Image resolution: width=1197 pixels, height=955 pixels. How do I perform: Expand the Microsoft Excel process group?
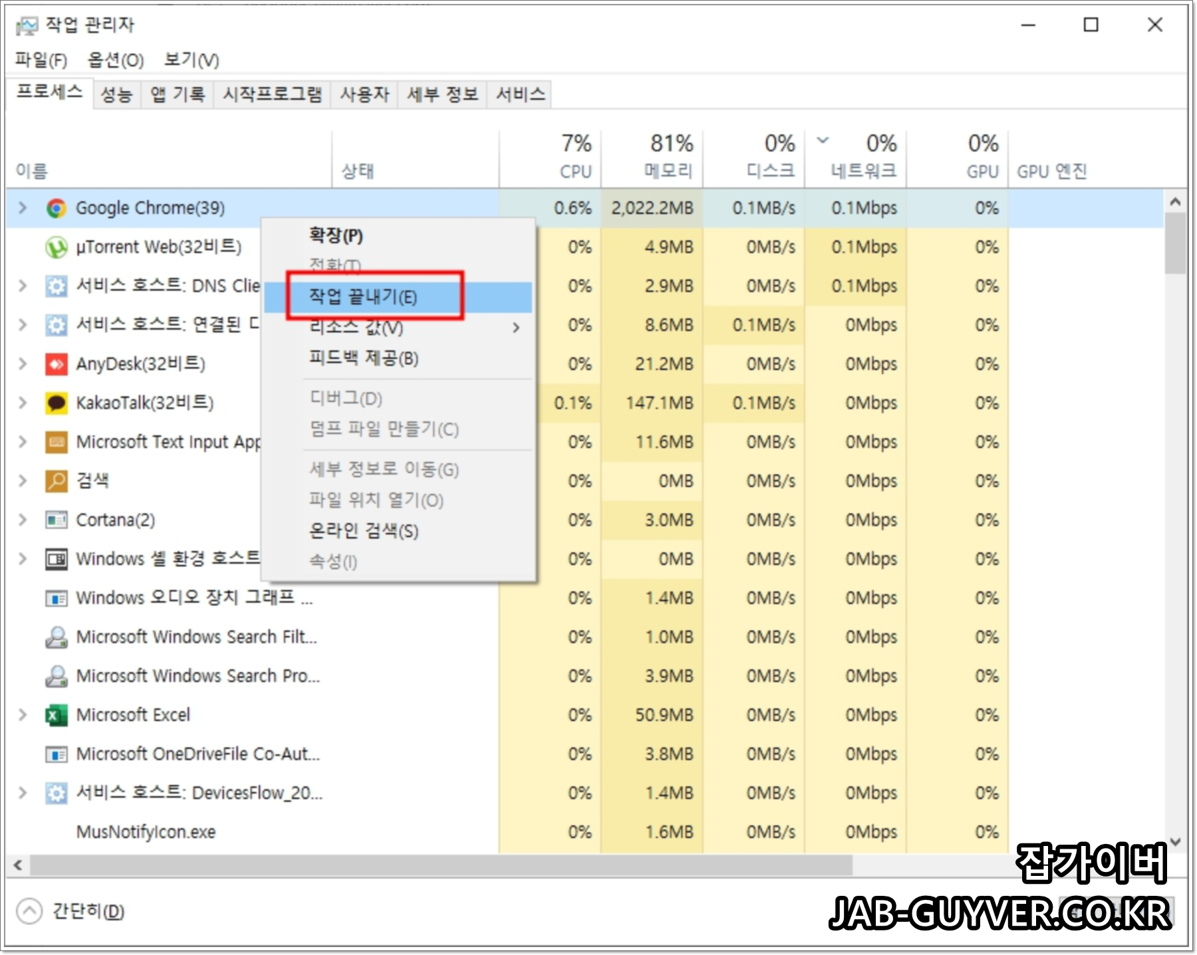point(23,715)
